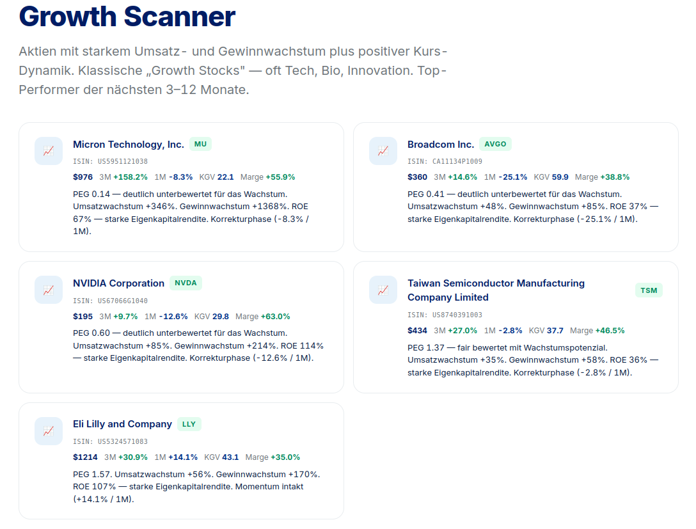Screen dimensions: 696x529
Task: Click the PEG 0.60 description paragraph
Action: pos(198,345)
